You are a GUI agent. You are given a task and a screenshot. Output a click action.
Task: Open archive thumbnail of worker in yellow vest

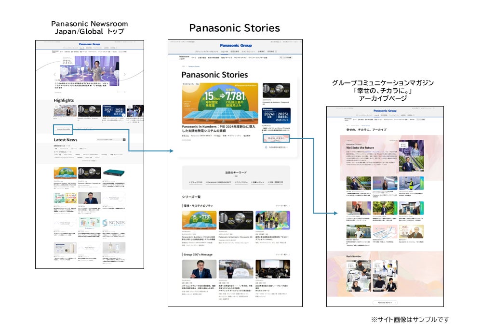coord(411,183)
